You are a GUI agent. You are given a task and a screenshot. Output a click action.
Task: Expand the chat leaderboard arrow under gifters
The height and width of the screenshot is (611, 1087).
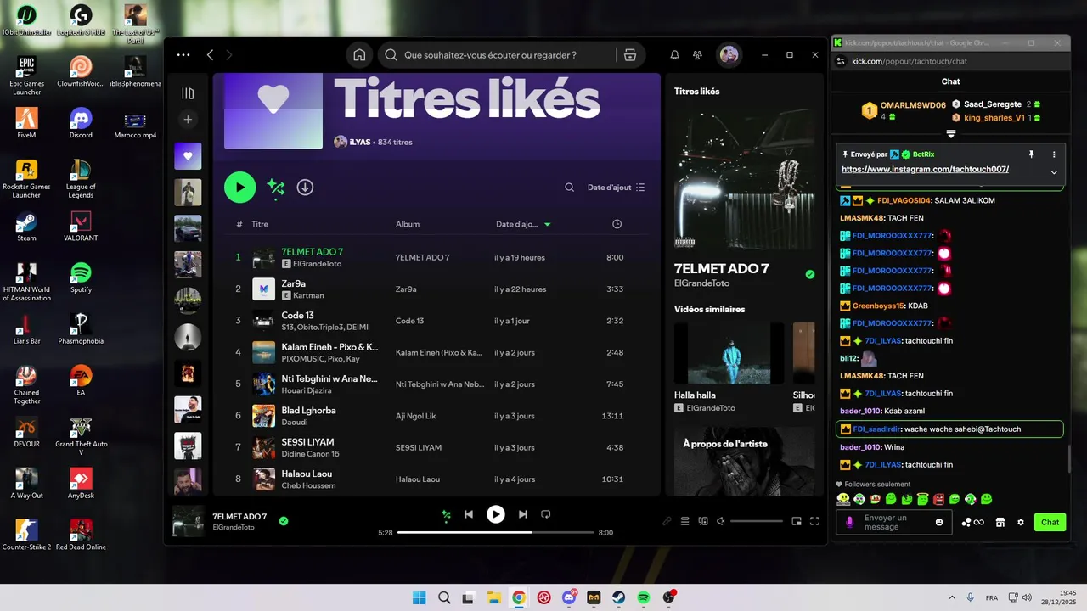950,134
